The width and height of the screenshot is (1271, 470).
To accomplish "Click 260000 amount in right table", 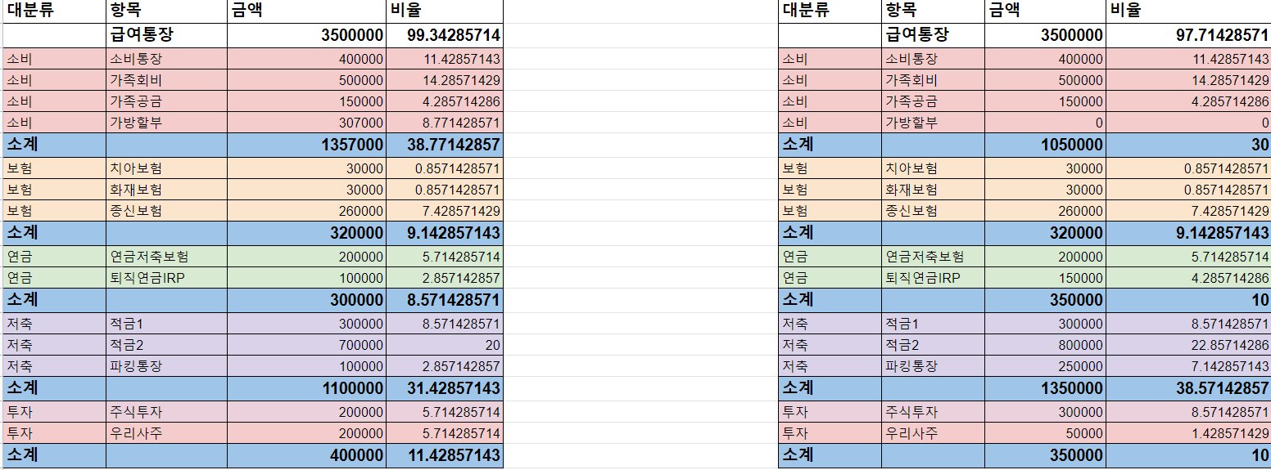I will 1044,211.
